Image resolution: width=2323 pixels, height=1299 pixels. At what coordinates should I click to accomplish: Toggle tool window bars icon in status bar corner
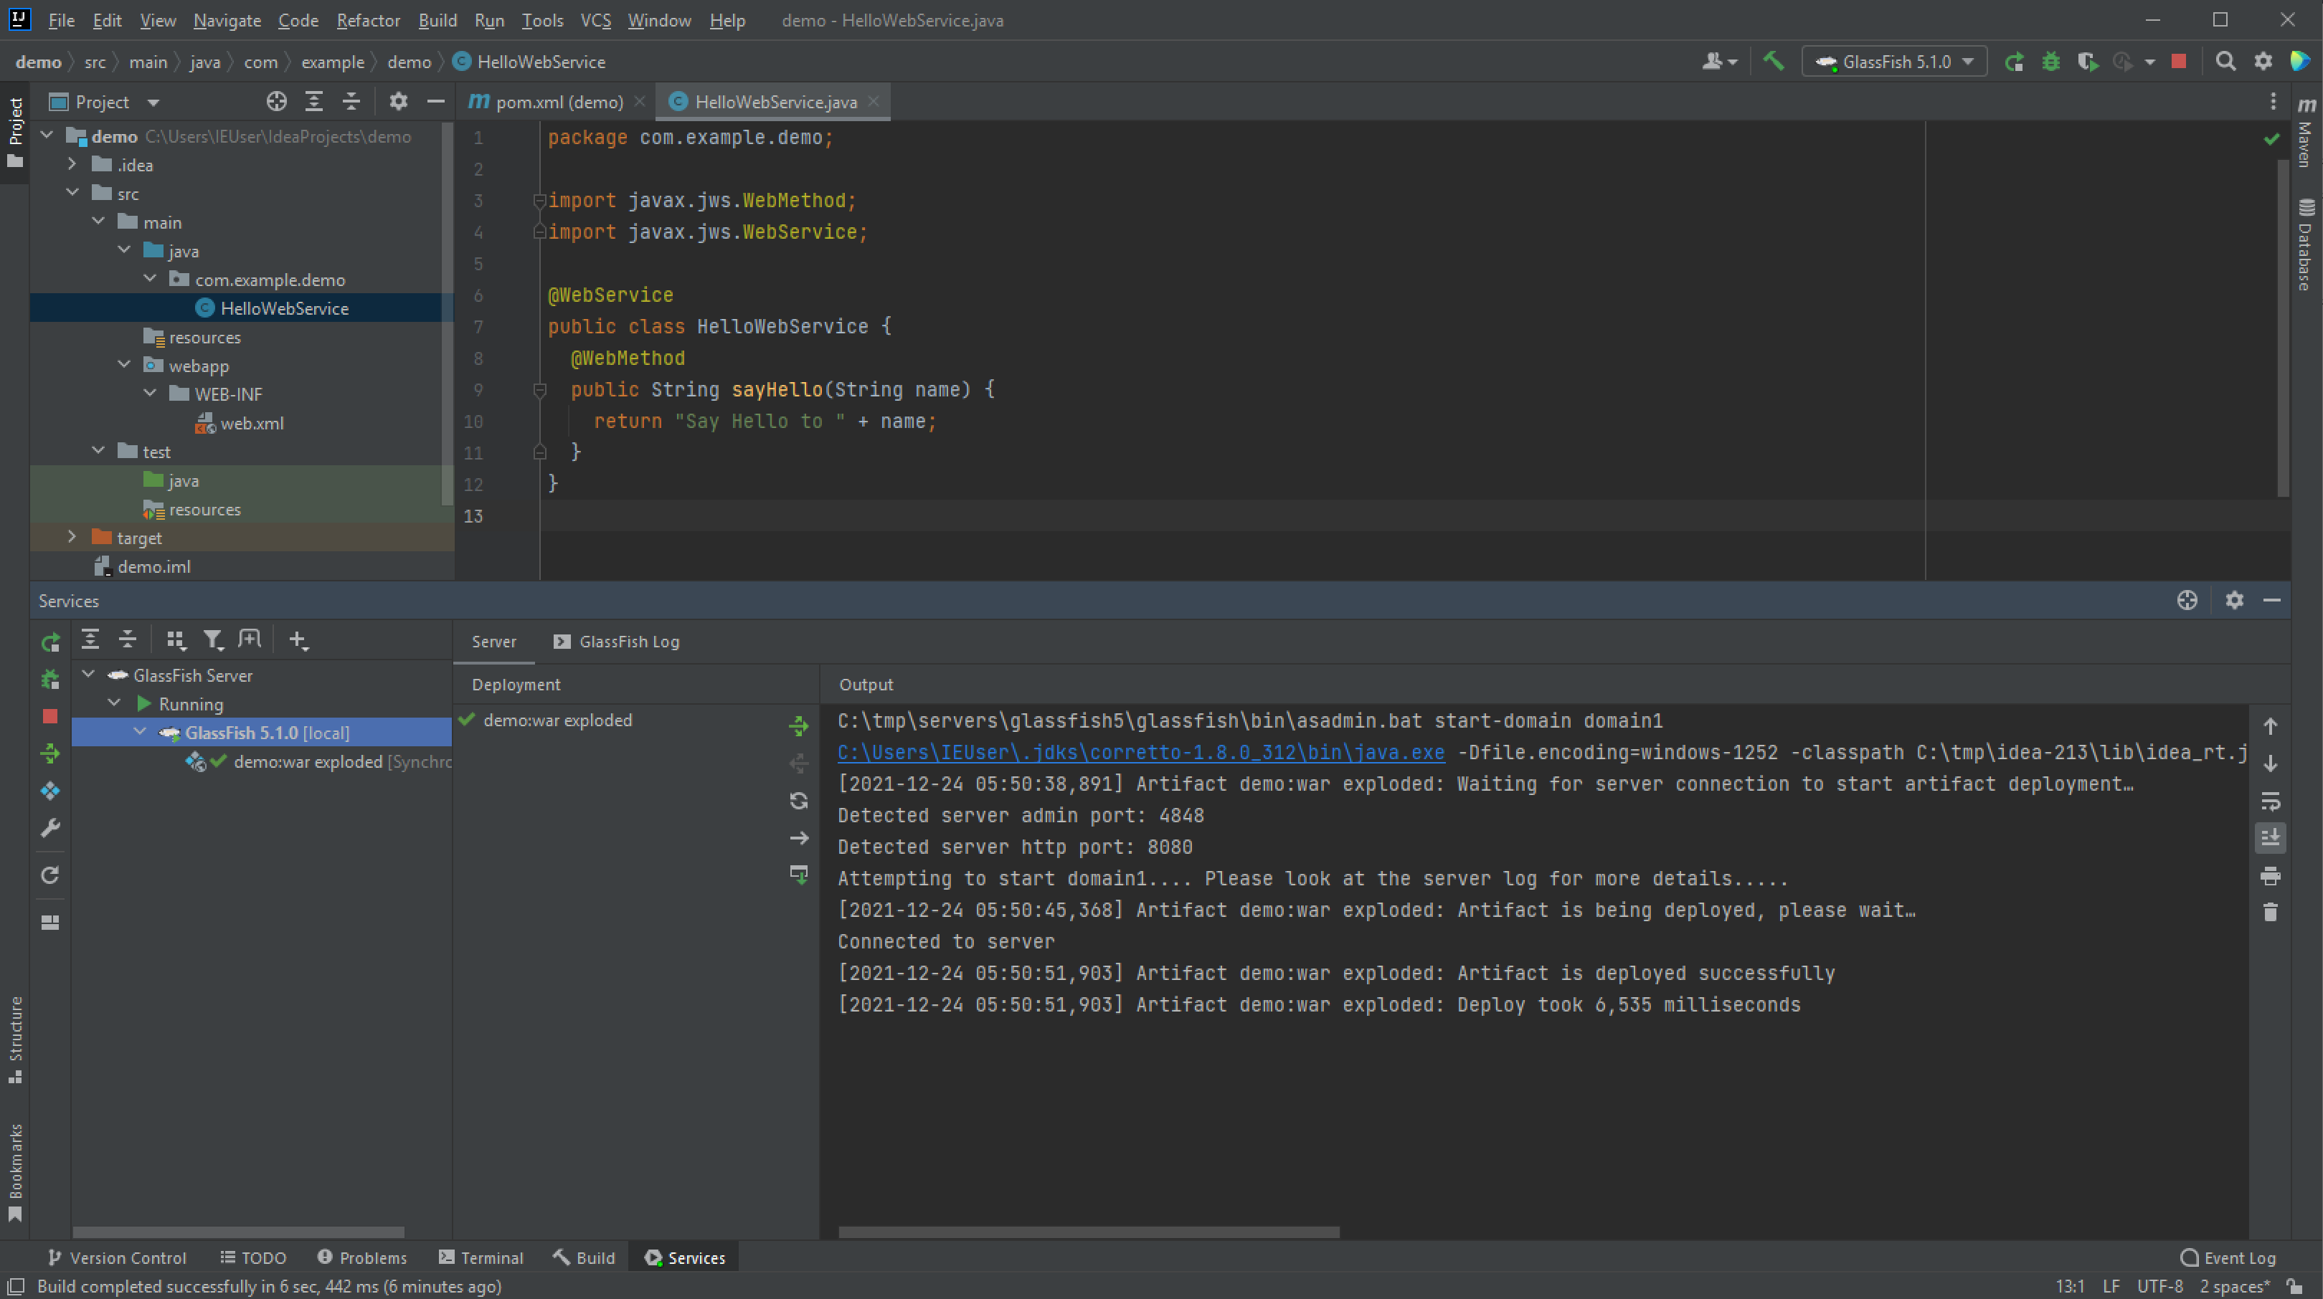(15, 1286)
